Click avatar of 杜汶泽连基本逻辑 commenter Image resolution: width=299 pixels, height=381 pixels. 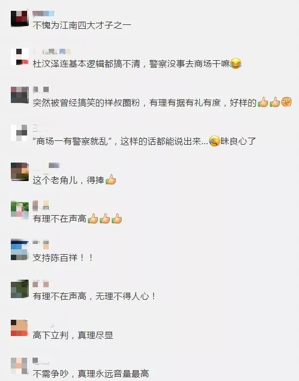tap(19, 56)
